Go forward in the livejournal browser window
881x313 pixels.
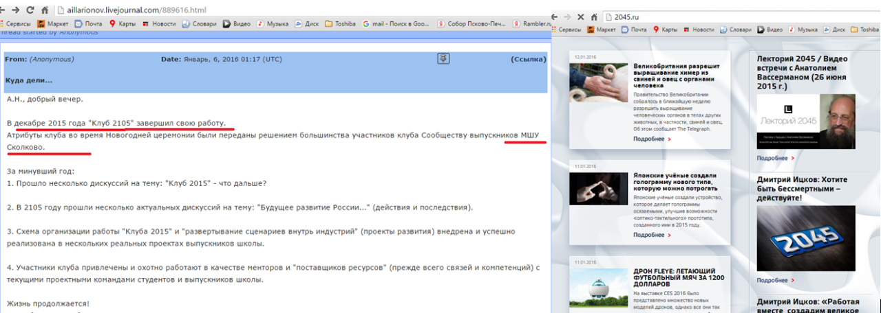pyautogui.click(x=14, y=10)
